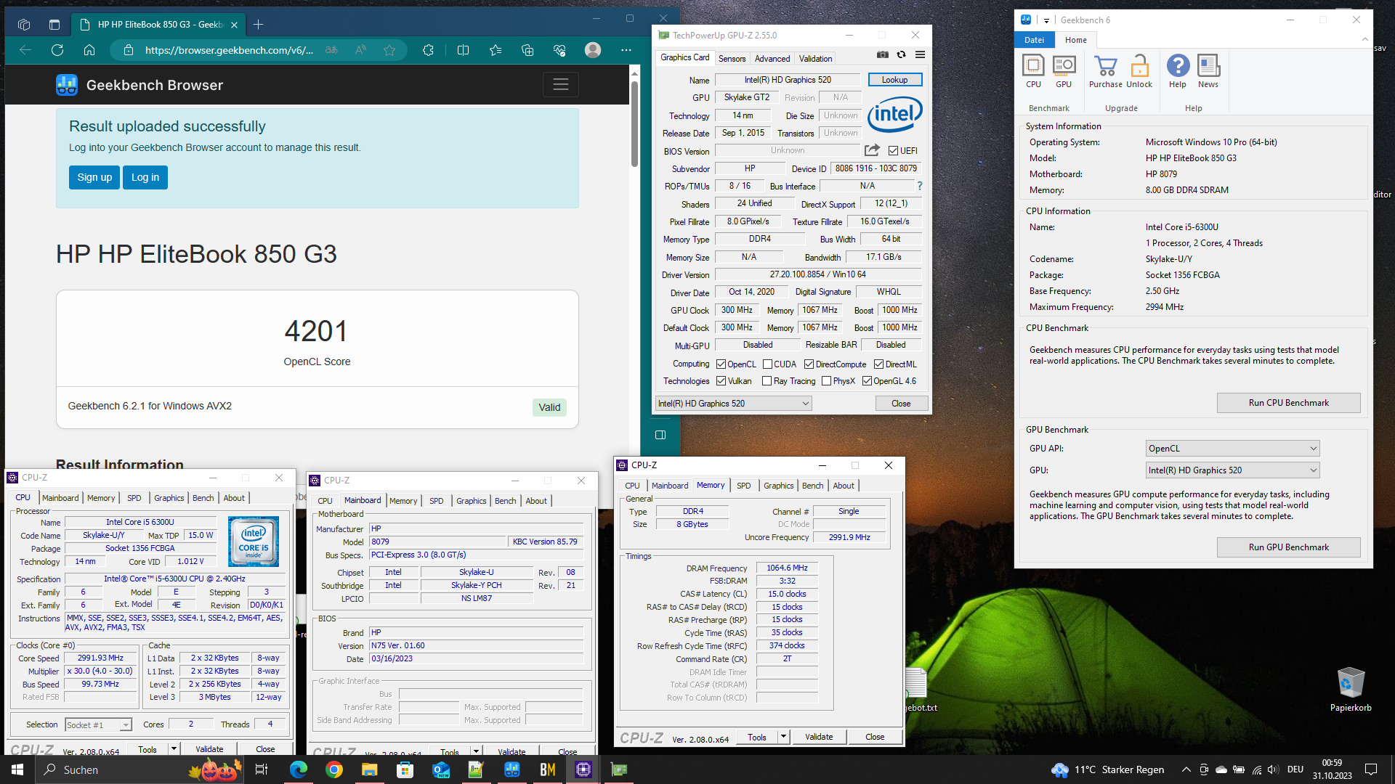Expand the Tools dropdown in CPU-Z Memory window

783,737
